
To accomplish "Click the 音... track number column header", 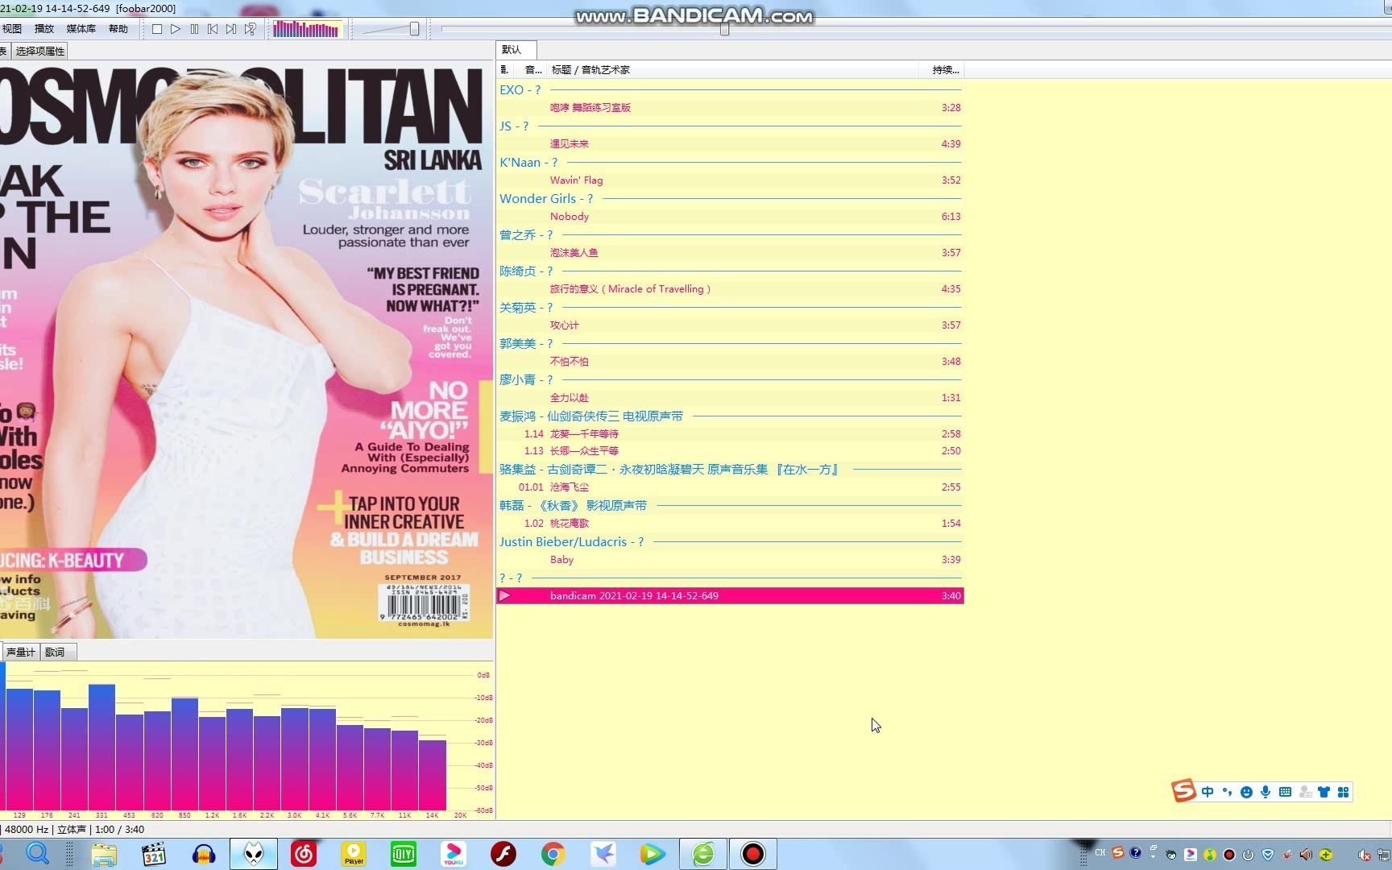I will 532,70.
